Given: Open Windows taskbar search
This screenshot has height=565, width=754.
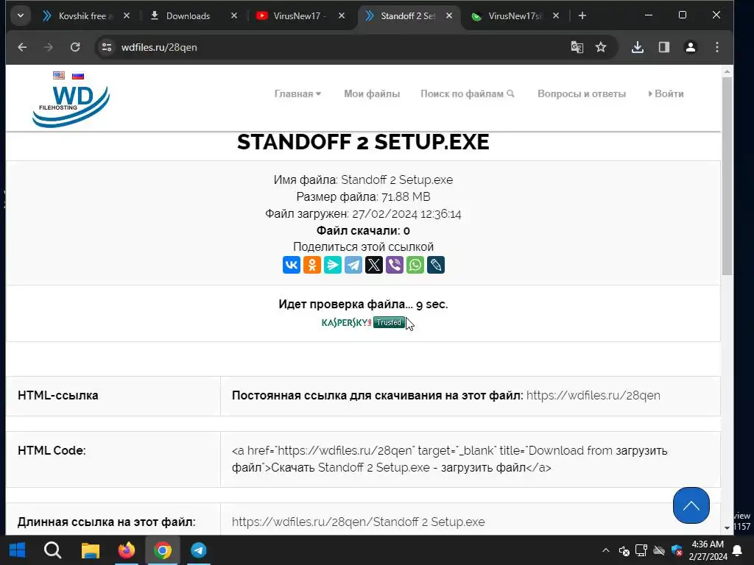Looking at the screenshot, I should click(52, 550).
